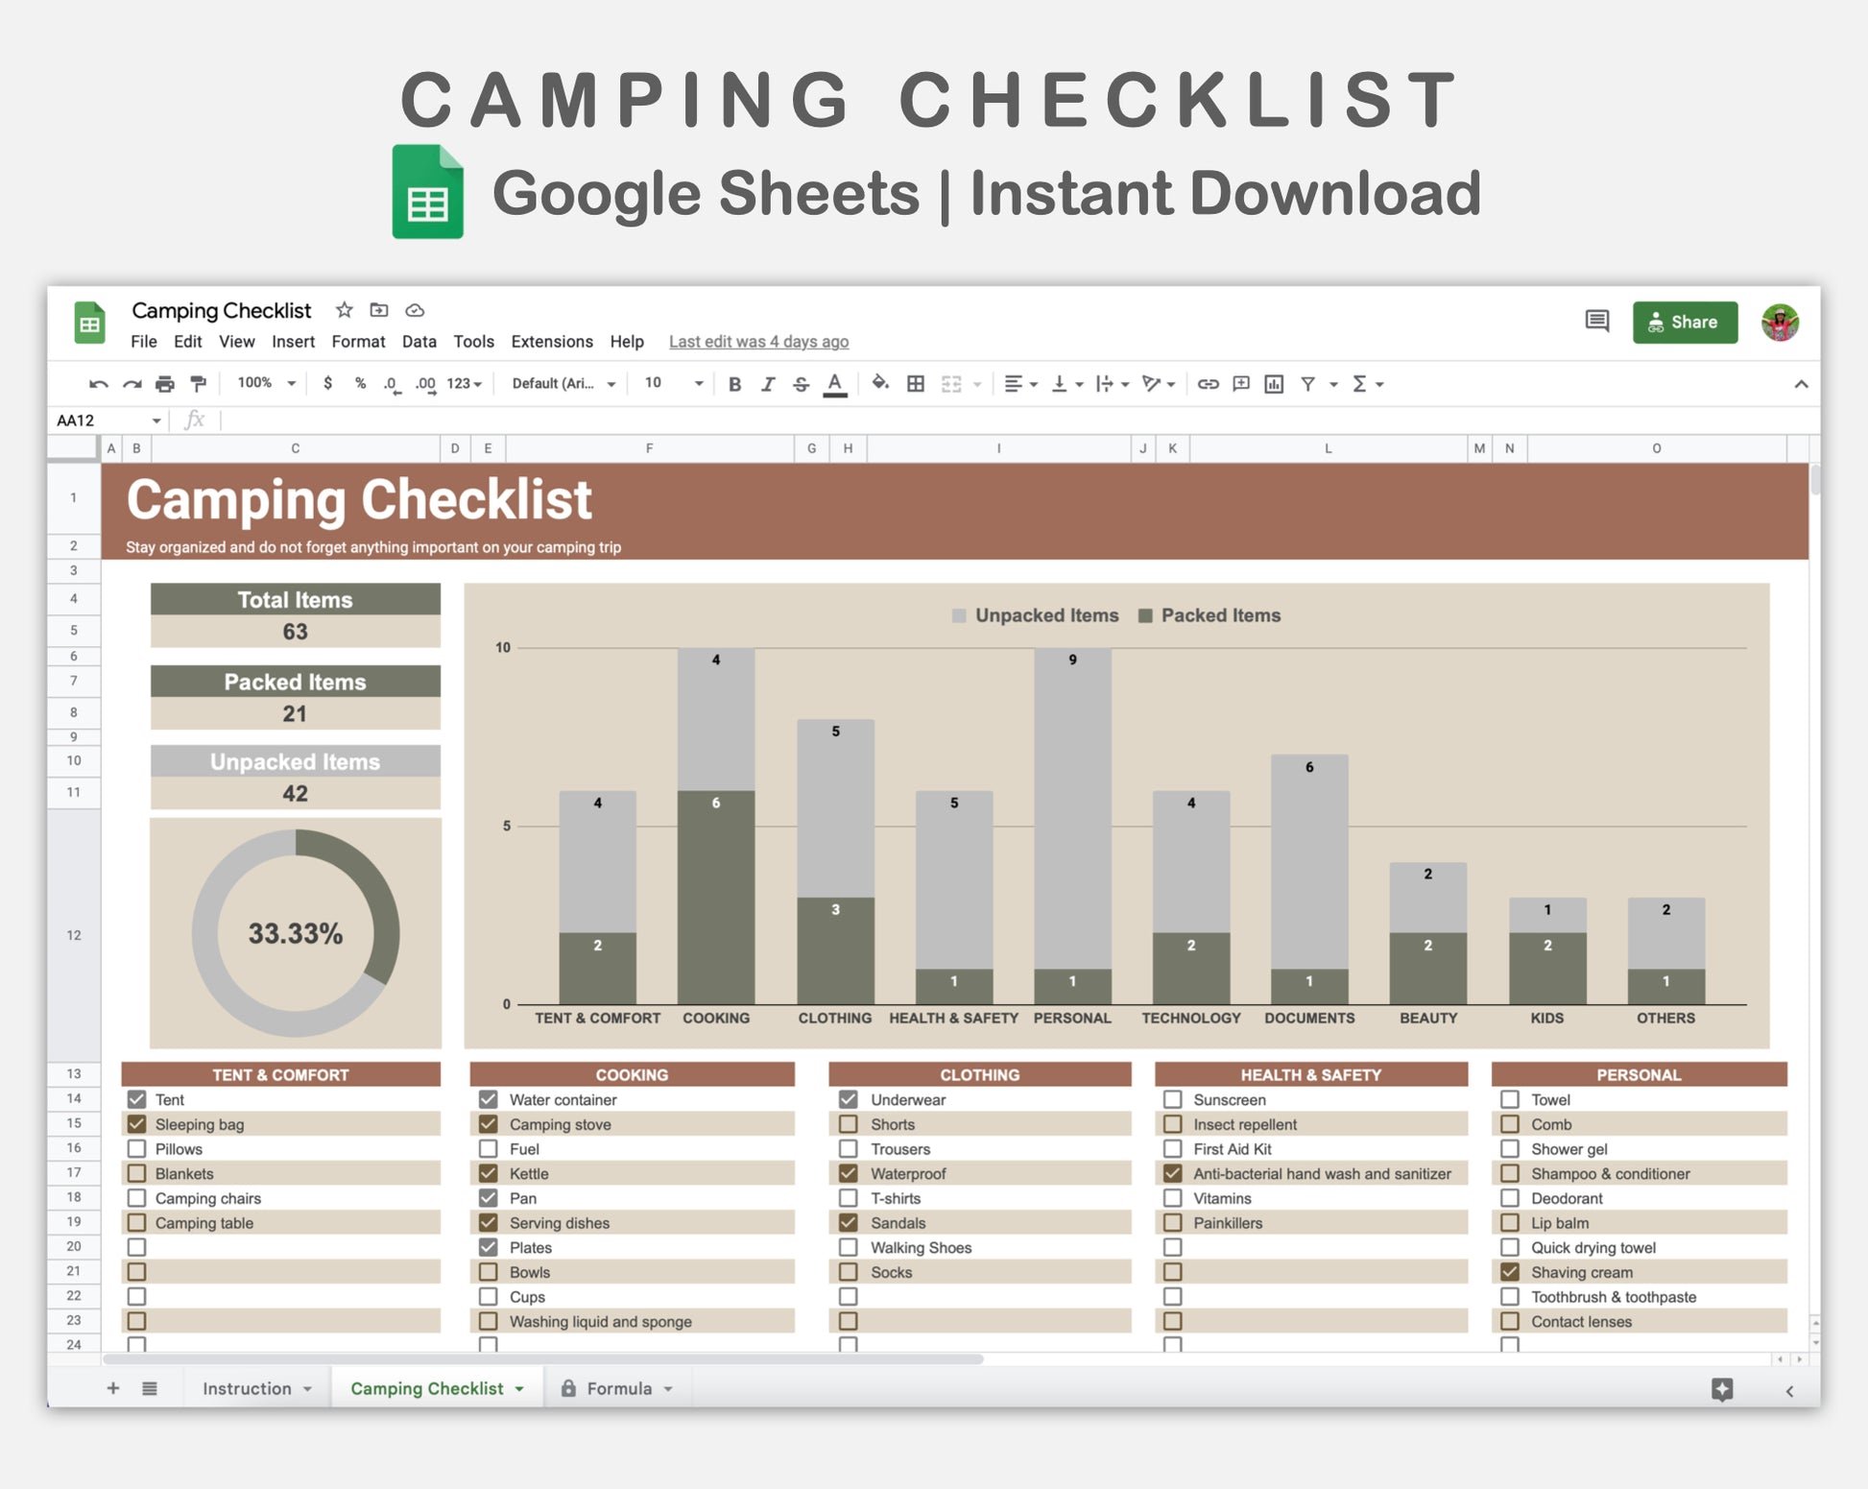Open the fill color picker
1868x1489 pixels.
coord(879,384)
